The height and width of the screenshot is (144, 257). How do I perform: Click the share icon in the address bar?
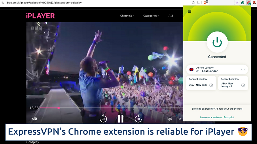[x=193, y=3]
